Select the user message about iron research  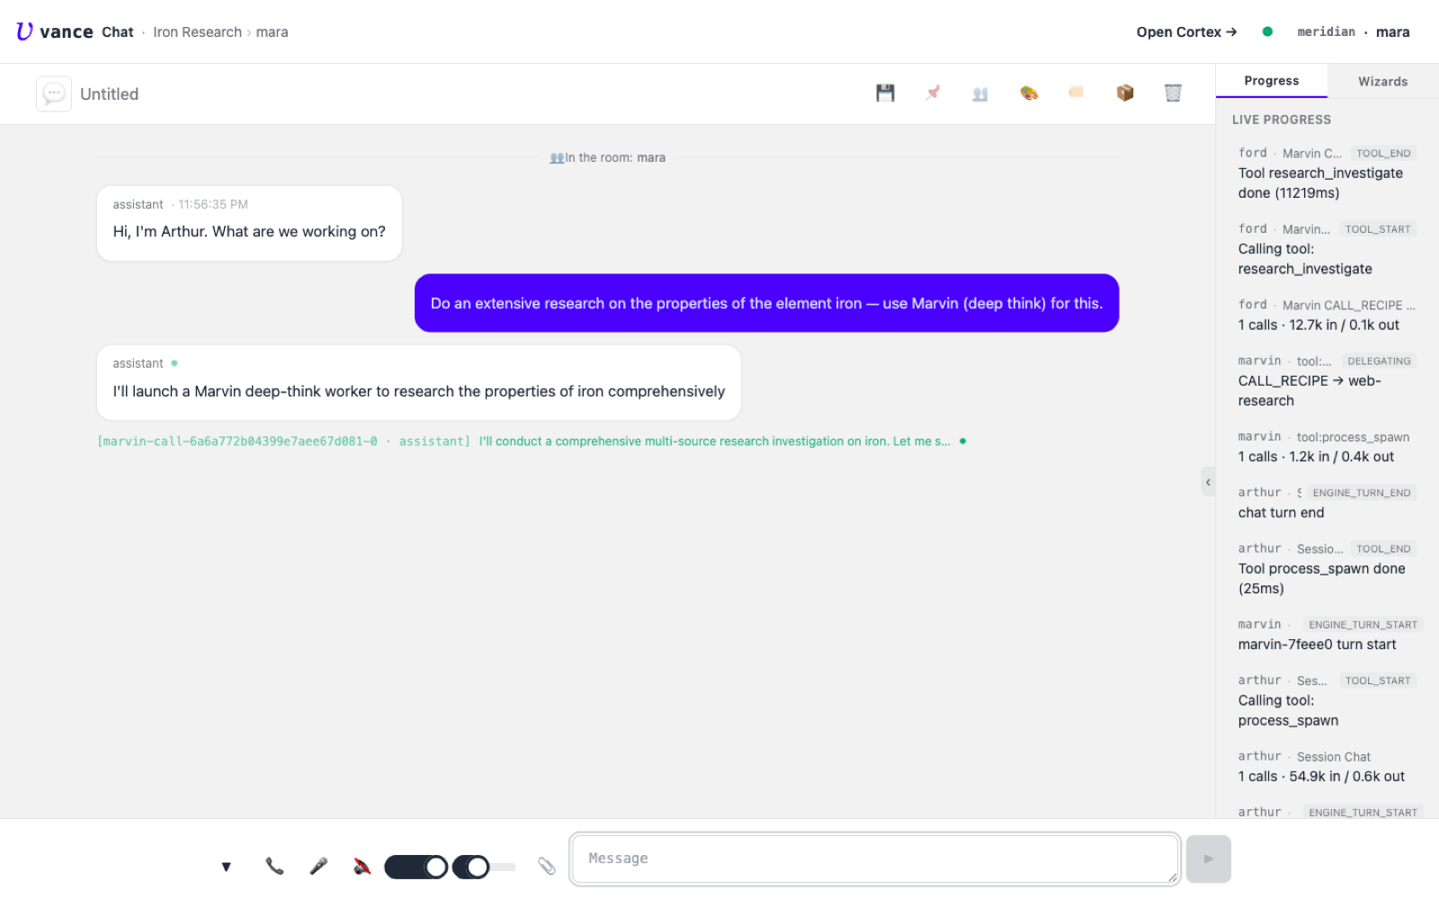(766, 303)
